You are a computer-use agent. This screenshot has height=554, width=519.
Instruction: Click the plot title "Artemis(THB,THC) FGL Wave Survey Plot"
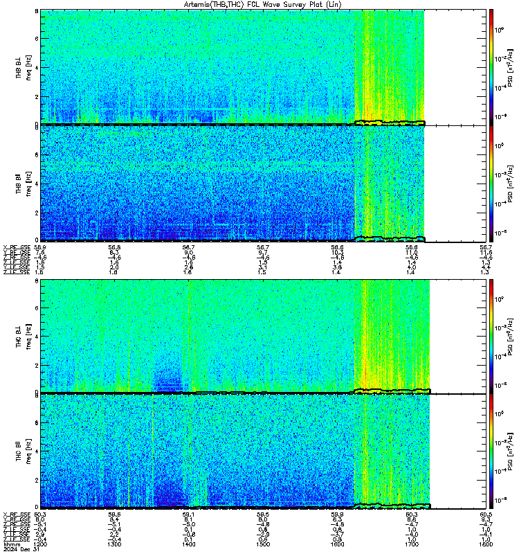(x=255, y=4)
